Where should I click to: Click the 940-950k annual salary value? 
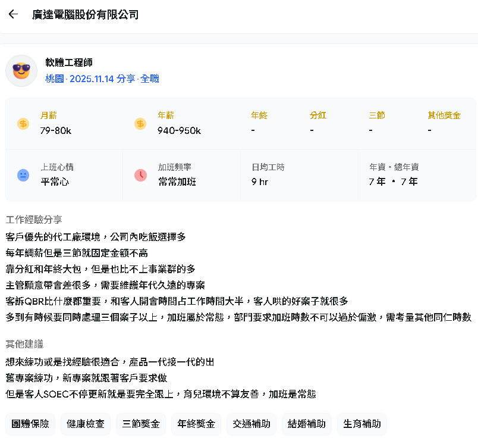(x=180, y=130)
